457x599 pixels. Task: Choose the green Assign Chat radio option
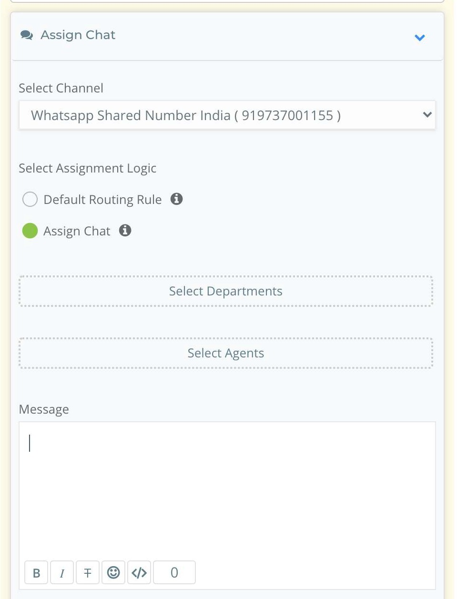coord(30,231)
